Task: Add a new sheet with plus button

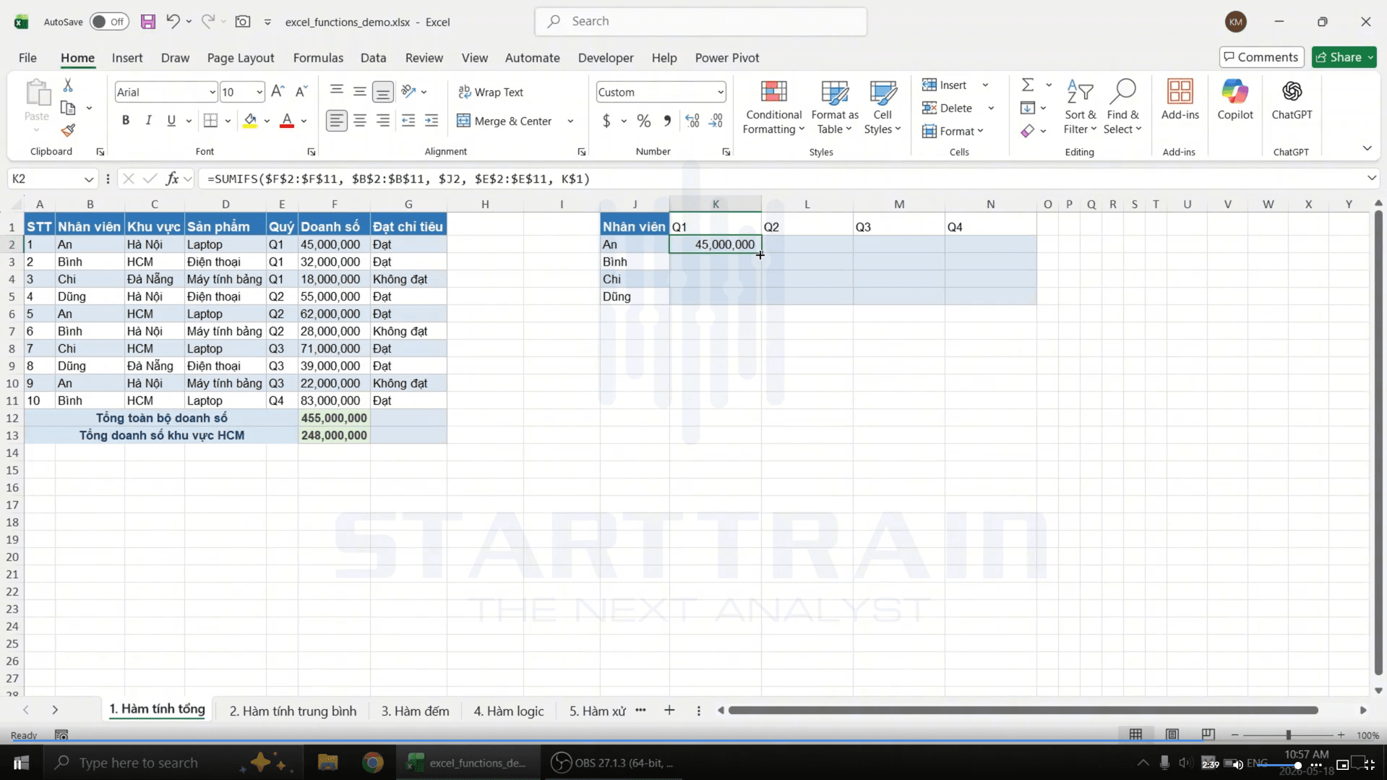Action: pyautogui.click(x=669, y=711)
